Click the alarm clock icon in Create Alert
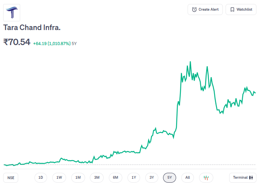This screenshot has width=260, height=187. tap(194, 9)
